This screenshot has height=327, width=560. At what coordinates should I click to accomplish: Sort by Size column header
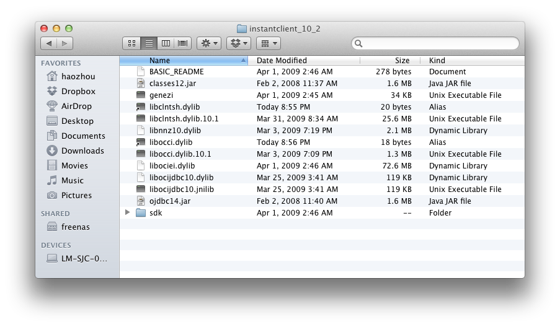coord(390,61)
